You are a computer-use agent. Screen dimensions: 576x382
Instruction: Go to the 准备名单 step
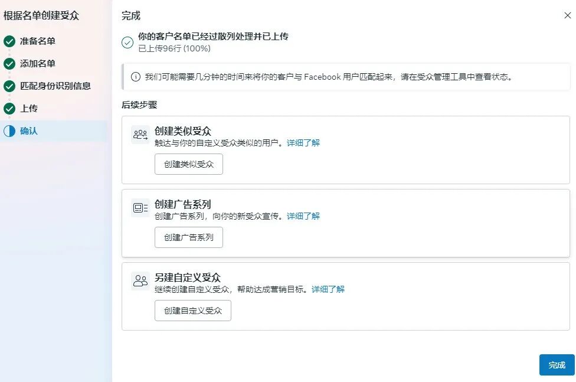point(38,41)
